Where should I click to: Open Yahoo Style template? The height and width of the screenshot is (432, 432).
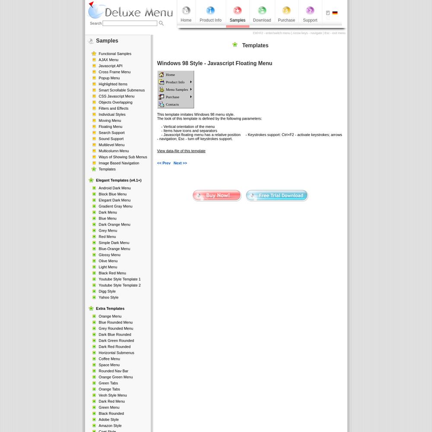pos(108,297)
